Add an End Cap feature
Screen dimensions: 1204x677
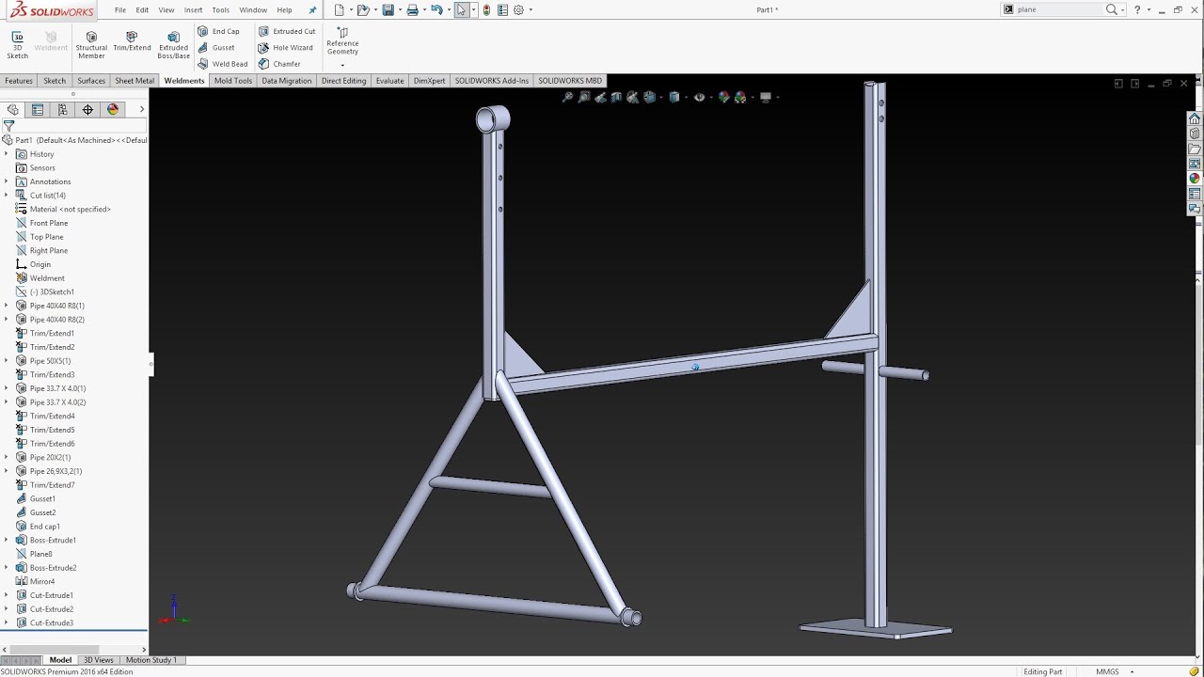[x=218, y=31]
